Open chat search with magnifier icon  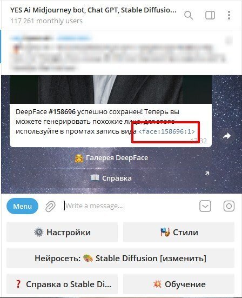(x=189, y=15)
